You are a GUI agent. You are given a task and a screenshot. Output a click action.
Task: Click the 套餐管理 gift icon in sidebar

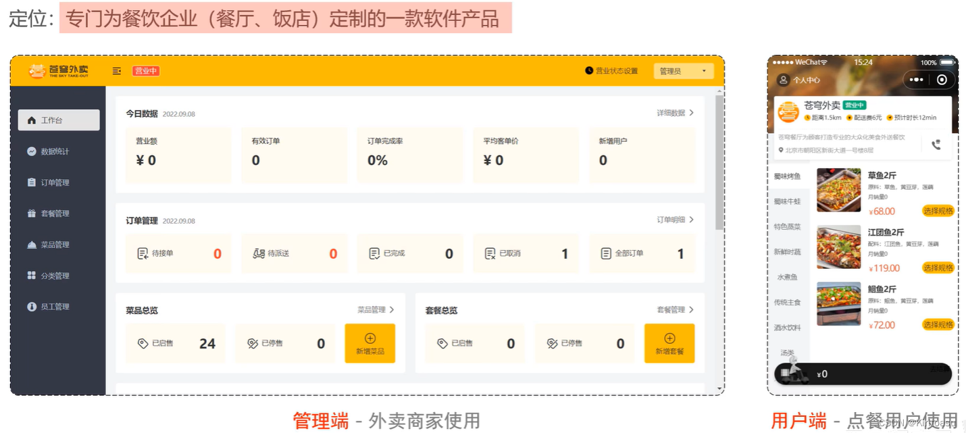(x=32, y=213)
